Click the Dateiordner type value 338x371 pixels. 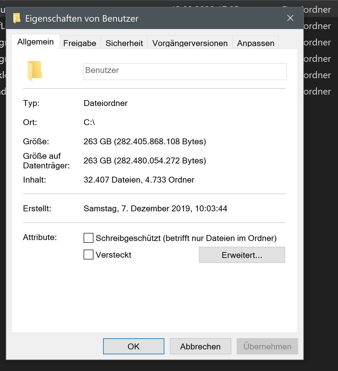pyautogui.click(x=106, y=103)
